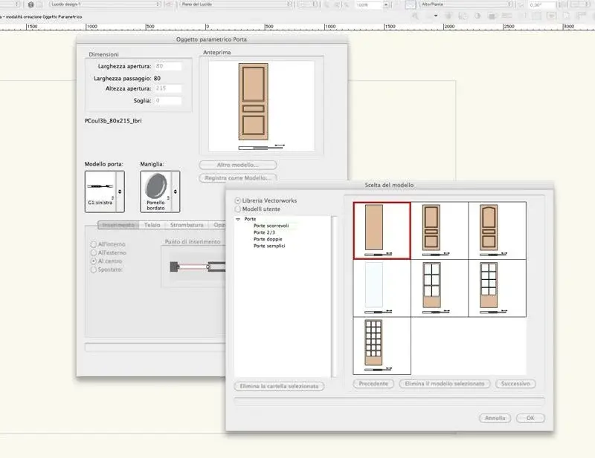Select the multi-pane grid door in bottom row

coord(382,346)
